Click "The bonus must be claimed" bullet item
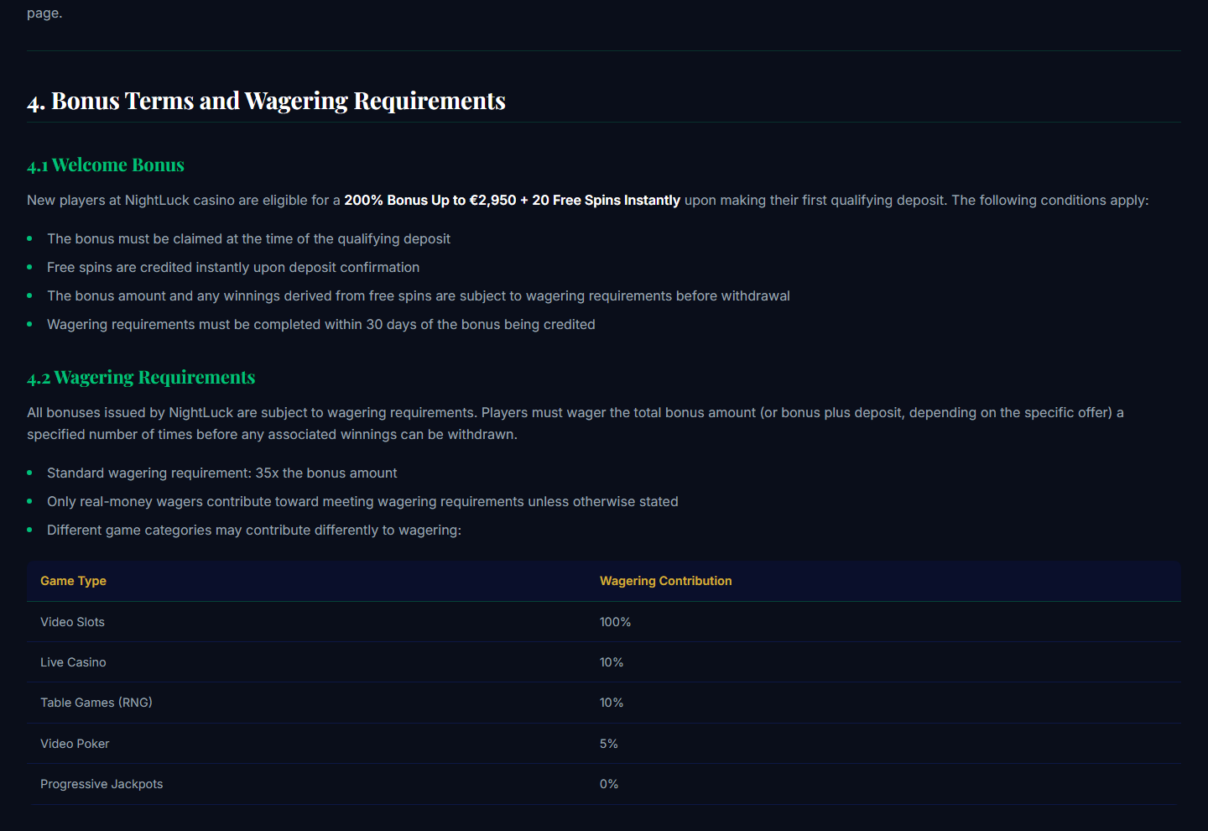This screenshot has width=1208, height=831. (248, 239)
